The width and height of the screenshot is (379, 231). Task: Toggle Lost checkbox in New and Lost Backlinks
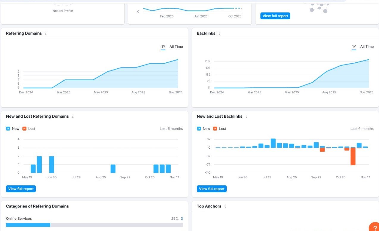[215, 129]
